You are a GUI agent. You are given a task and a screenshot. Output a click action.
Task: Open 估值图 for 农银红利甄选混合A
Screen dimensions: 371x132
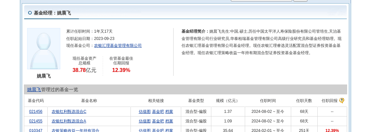144,121
